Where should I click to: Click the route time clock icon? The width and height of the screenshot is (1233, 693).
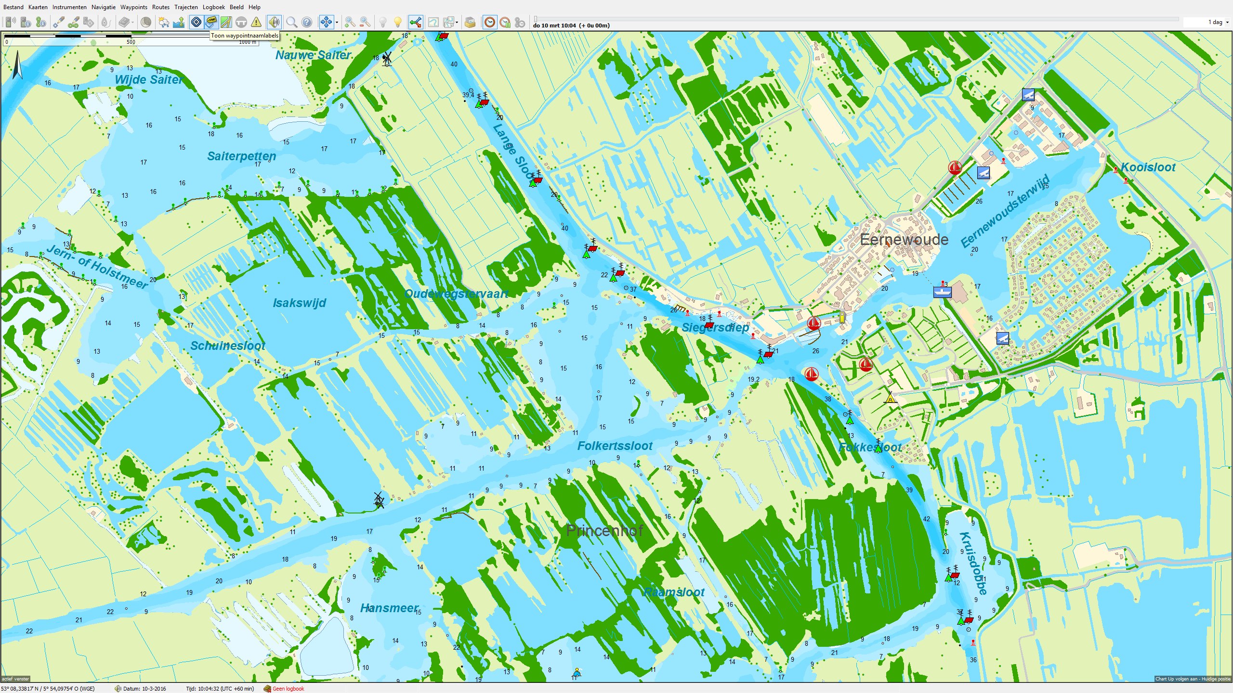[520, 22]
